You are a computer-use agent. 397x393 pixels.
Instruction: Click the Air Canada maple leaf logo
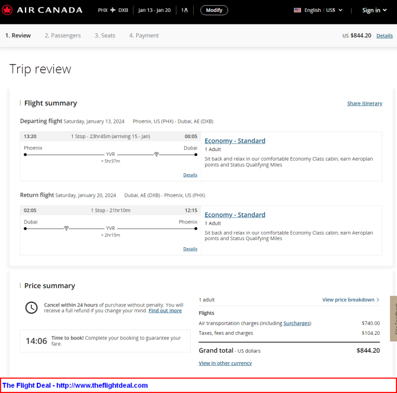(7, 10)
